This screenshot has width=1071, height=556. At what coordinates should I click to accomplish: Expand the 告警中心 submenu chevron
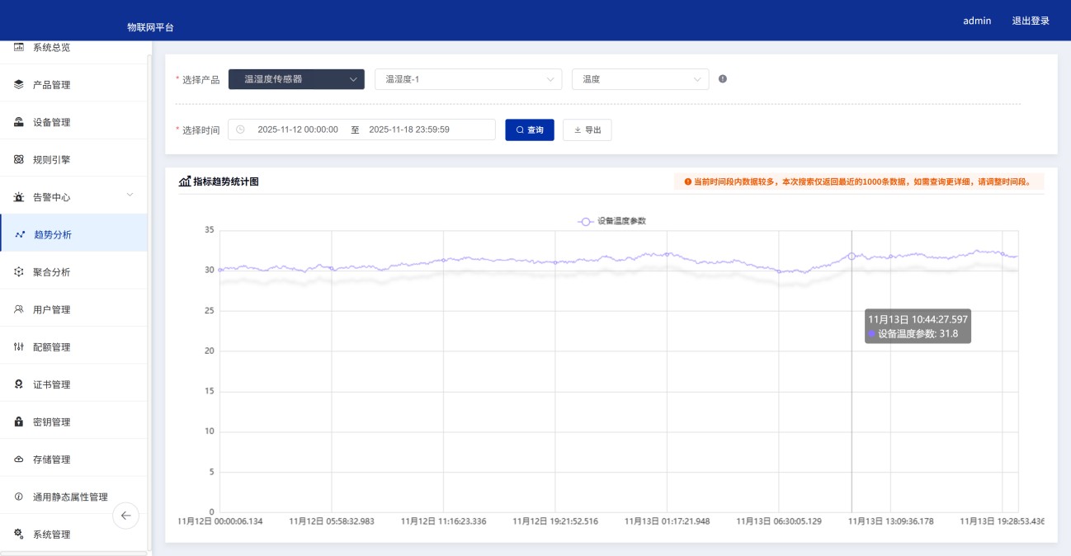(130, 195)
